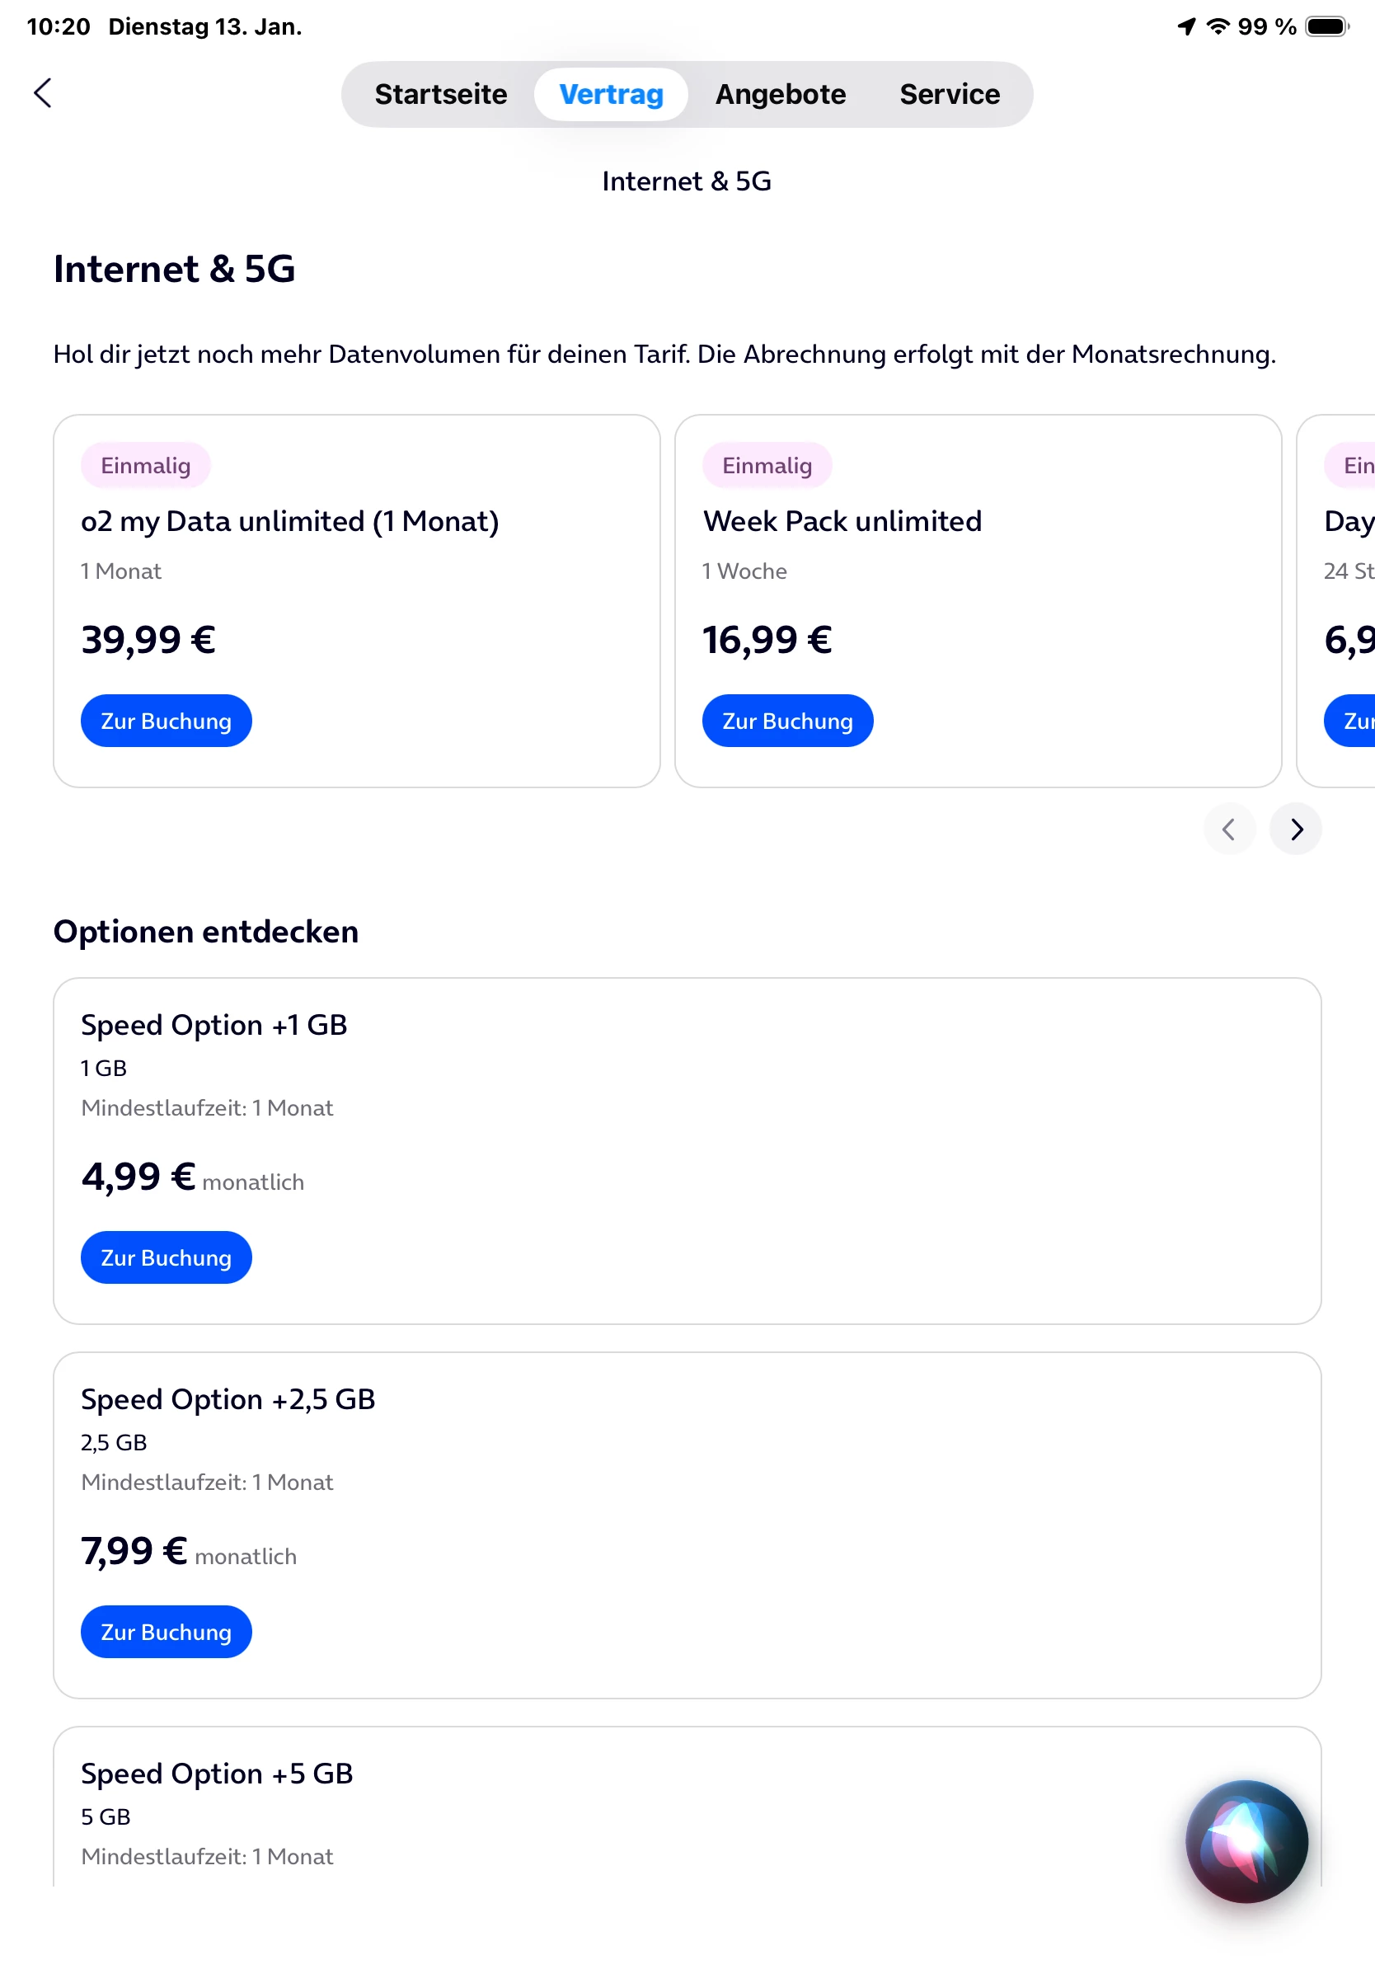The image size is (1375, 1969).
Task: Open the Siri orb assistant
Action: click(x=1246, y=1840)
